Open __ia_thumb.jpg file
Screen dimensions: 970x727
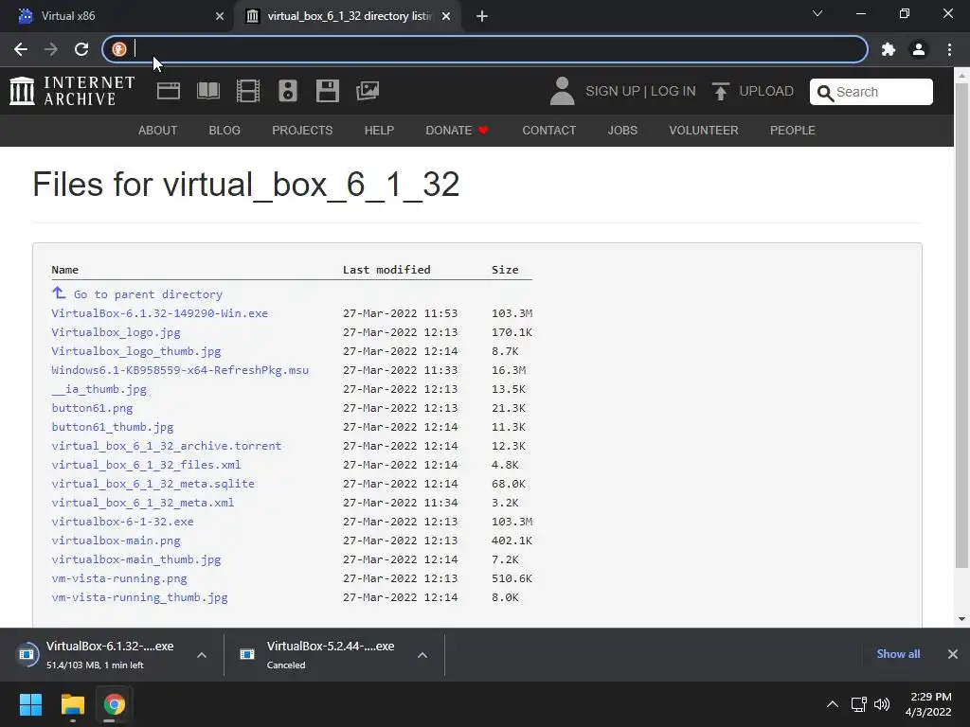99,389
